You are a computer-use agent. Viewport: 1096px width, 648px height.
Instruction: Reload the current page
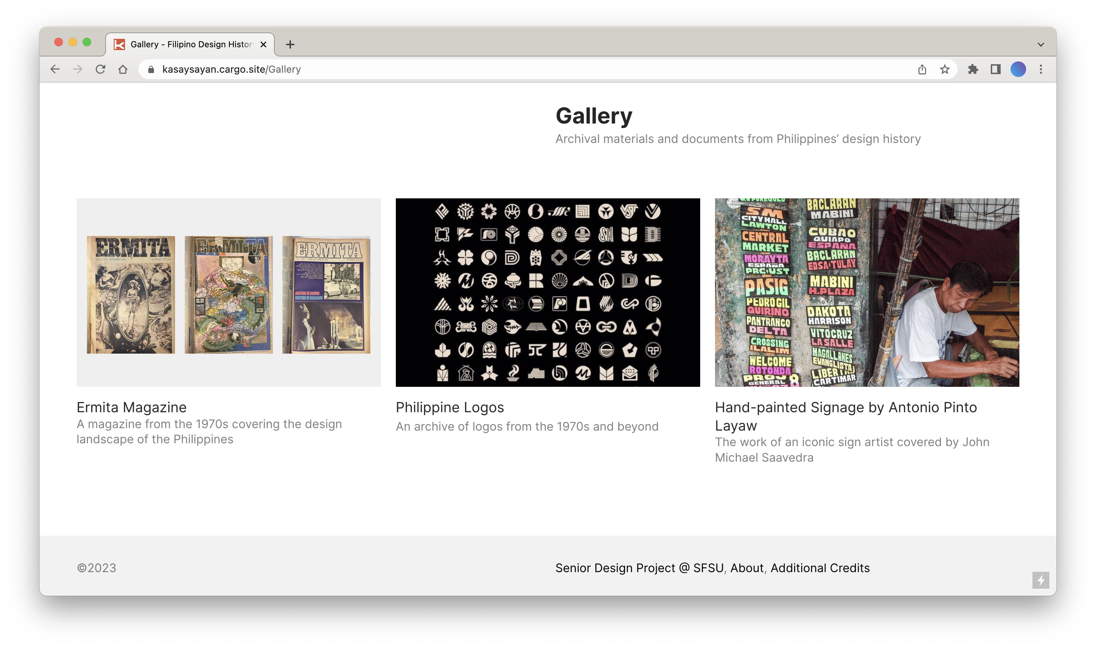click(101, 69)
